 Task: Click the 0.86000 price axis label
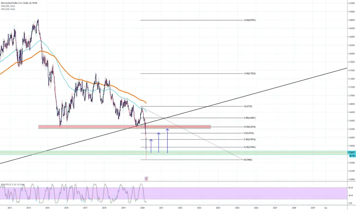(x=352, y=28)
